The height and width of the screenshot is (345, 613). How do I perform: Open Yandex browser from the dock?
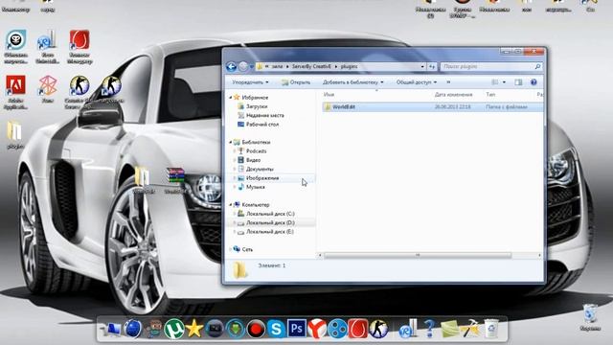tap(317, 329)
